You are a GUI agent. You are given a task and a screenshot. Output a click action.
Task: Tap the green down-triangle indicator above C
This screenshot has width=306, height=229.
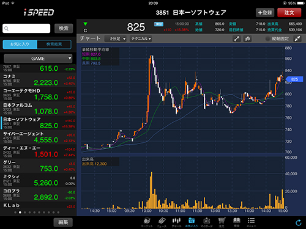(85, 24)
